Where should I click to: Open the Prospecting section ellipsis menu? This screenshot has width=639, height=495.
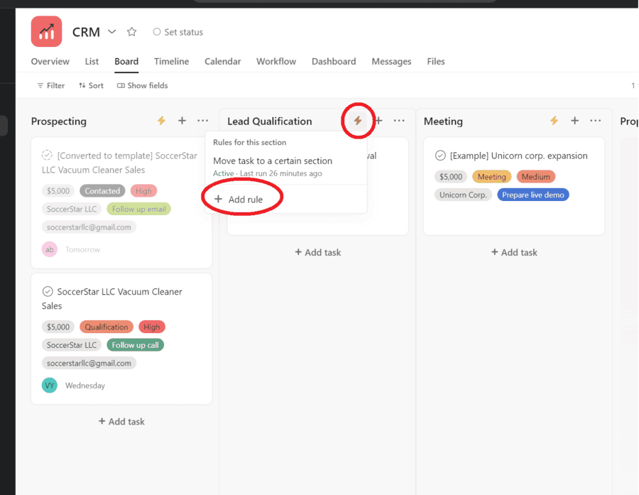coord(202,121)
